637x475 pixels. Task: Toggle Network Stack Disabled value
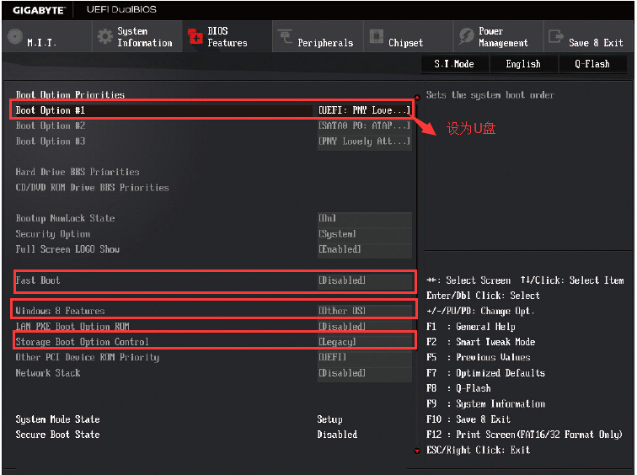[x=364, y=373]
